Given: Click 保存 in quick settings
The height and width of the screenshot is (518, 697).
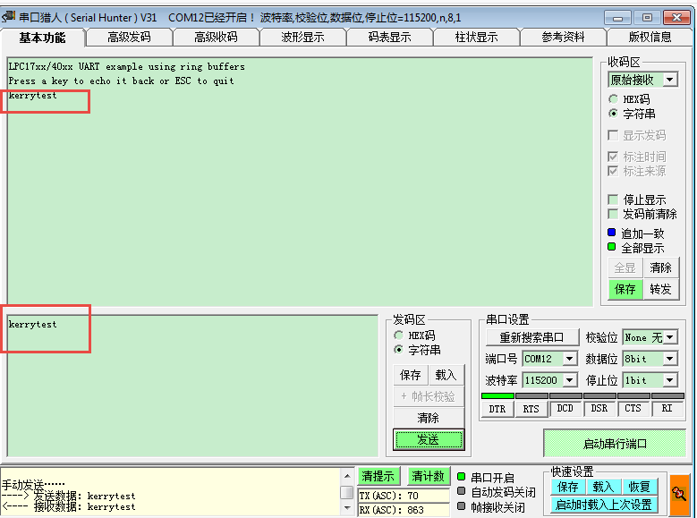Looking at the screenshot, I should tap(568, 487).
